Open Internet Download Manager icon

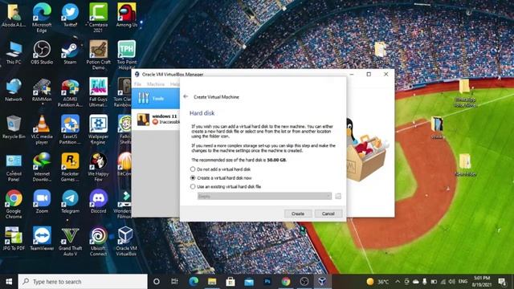click(x=42, y=168)
